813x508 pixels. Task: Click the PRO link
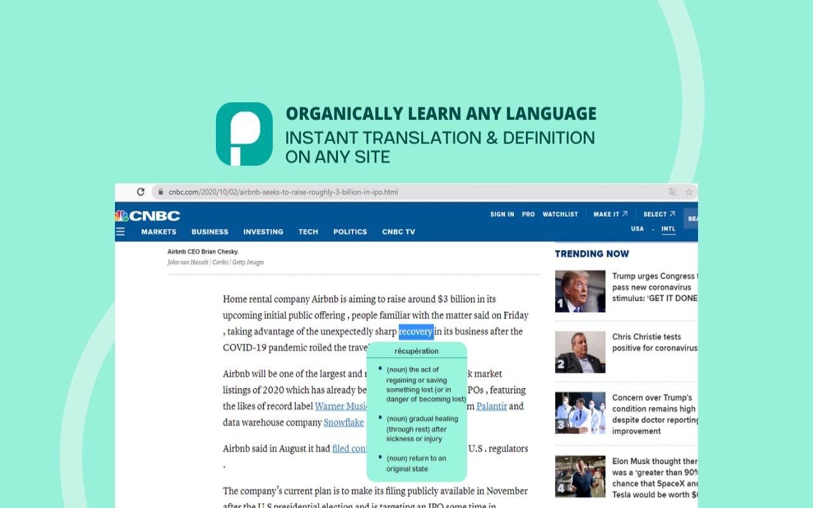[528, 215]
